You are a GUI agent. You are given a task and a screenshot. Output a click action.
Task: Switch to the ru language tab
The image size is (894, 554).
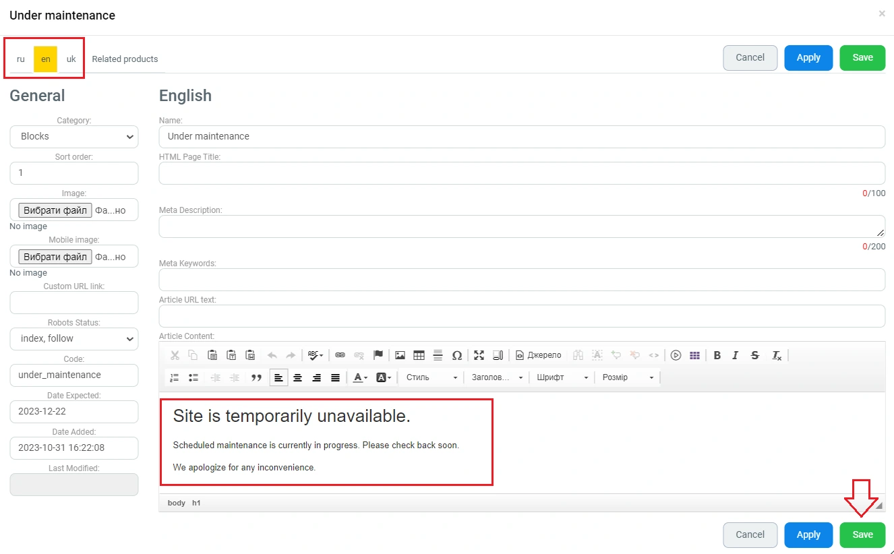pos(21,59)
